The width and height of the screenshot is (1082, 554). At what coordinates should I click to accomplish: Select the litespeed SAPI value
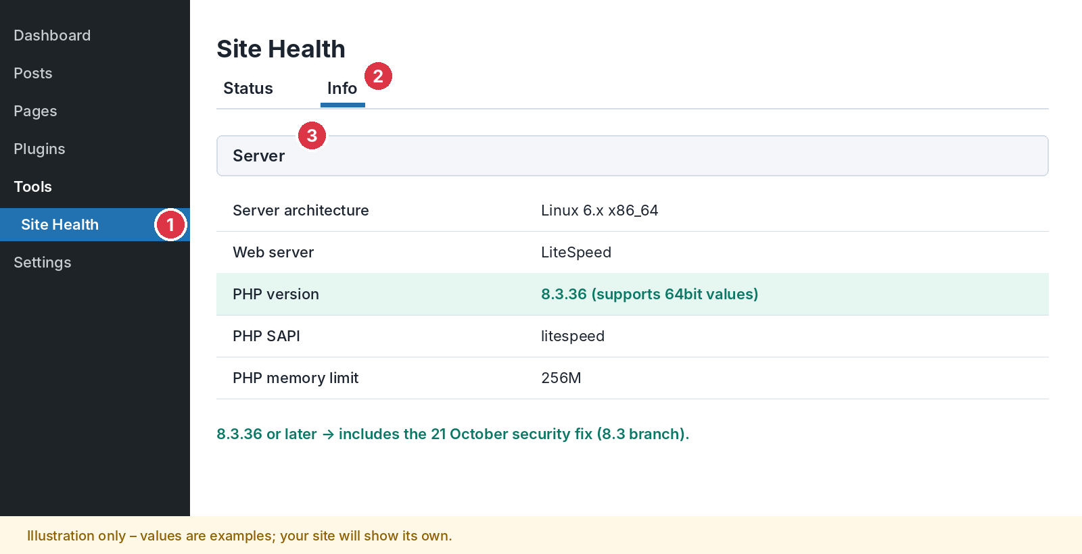[573, 336]
